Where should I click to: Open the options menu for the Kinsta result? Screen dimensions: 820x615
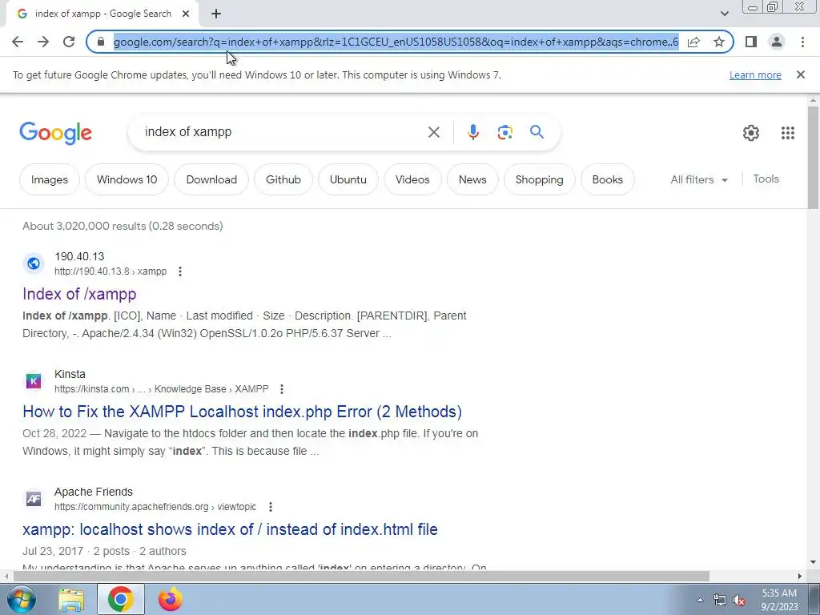pos(281,389)
